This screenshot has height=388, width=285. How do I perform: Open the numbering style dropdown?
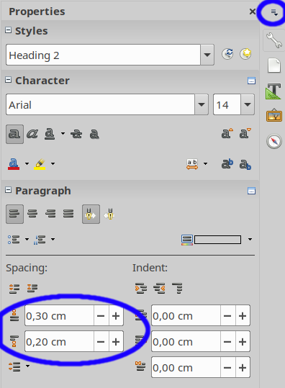tap(53, 239)
